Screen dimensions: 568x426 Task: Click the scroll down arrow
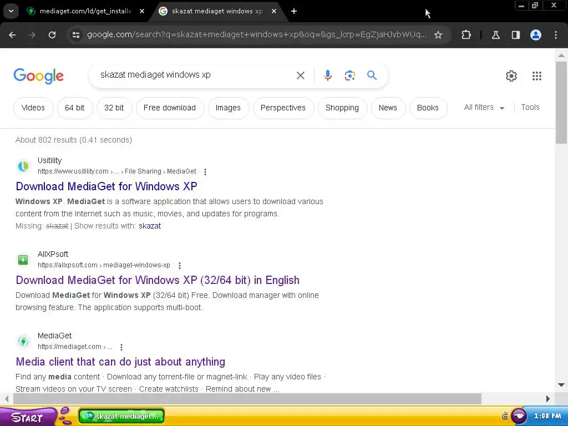click(x=561, y=385)
